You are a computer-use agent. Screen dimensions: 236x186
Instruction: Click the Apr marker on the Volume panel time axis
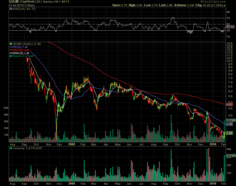[106, 183]
